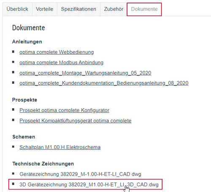Open optima complete Webbedienung manual link
This screenshot has height=192, width=211.
(x=57, y=52)
